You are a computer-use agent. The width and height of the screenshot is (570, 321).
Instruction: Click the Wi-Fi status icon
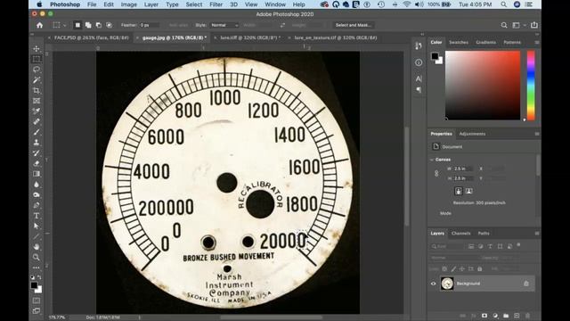pyautogui.click(x=407, y=4)
